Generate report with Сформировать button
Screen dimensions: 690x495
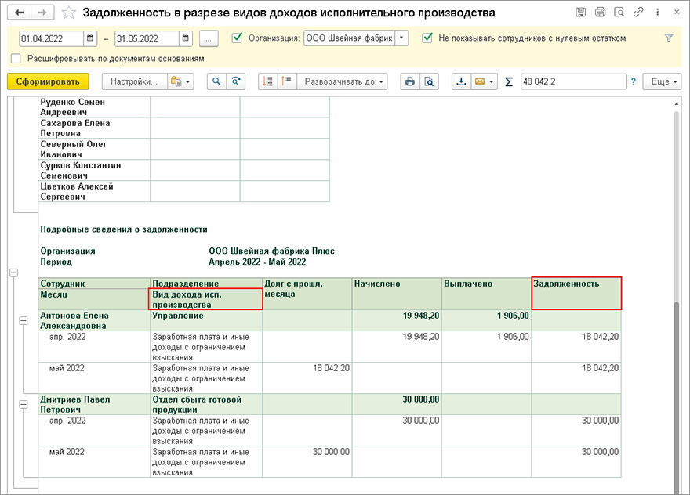coord(48,81)
